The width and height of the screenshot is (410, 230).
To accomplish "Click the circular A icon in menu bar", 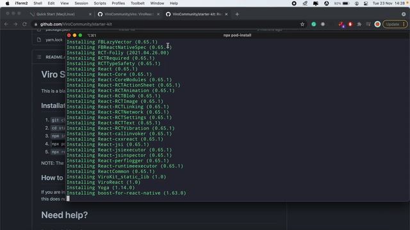I will [x=326, y=3].
